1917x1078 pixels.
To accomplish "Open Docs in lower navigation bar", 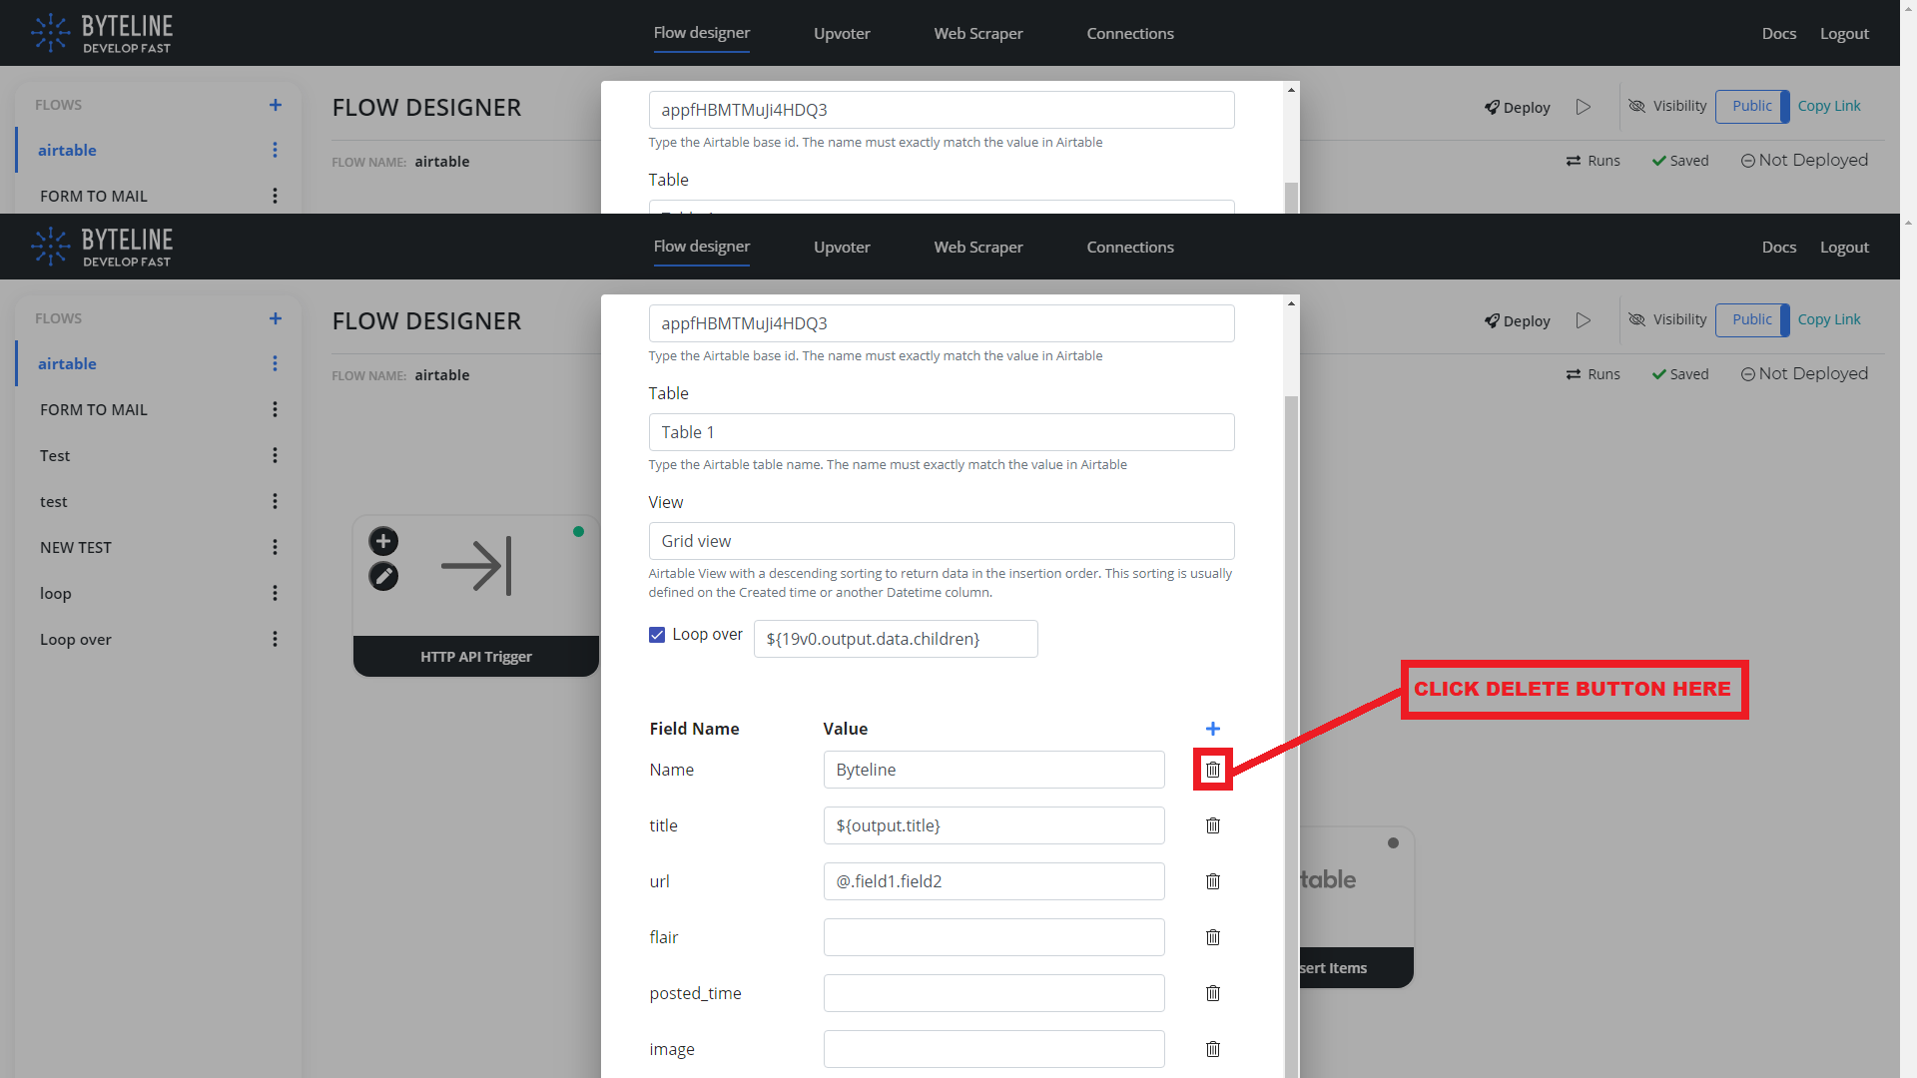I will [x=1778, y=247].
